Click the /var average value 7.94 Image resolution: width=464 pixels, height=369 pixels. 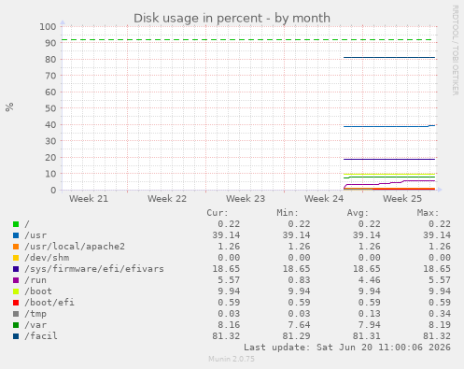[370, 325]
